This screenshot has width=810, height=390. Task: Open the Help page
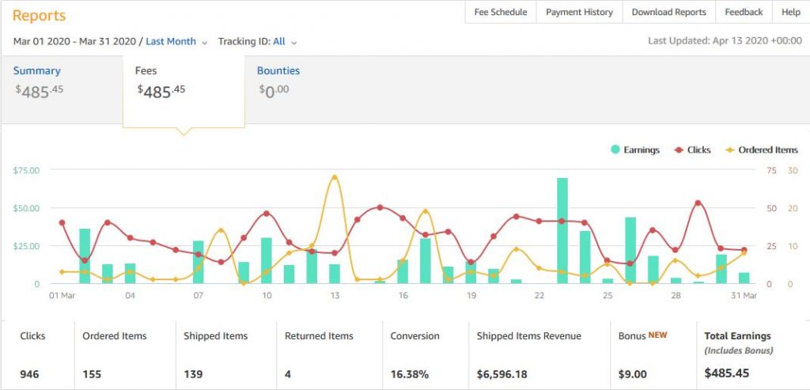[x=790, y=12]
